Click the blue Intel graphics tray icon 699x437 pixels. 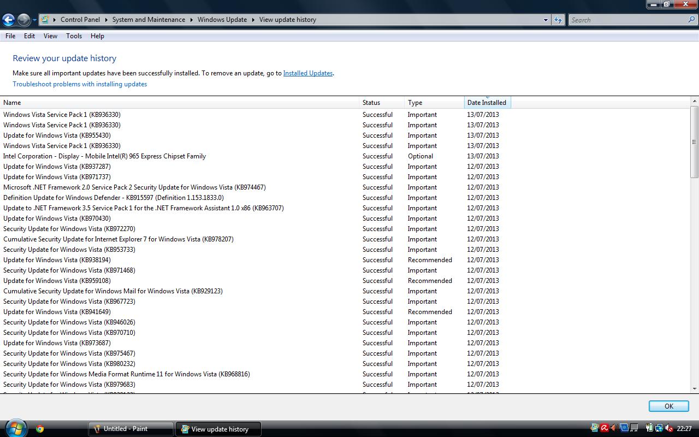pyautogui.click(x=624, y=428)
